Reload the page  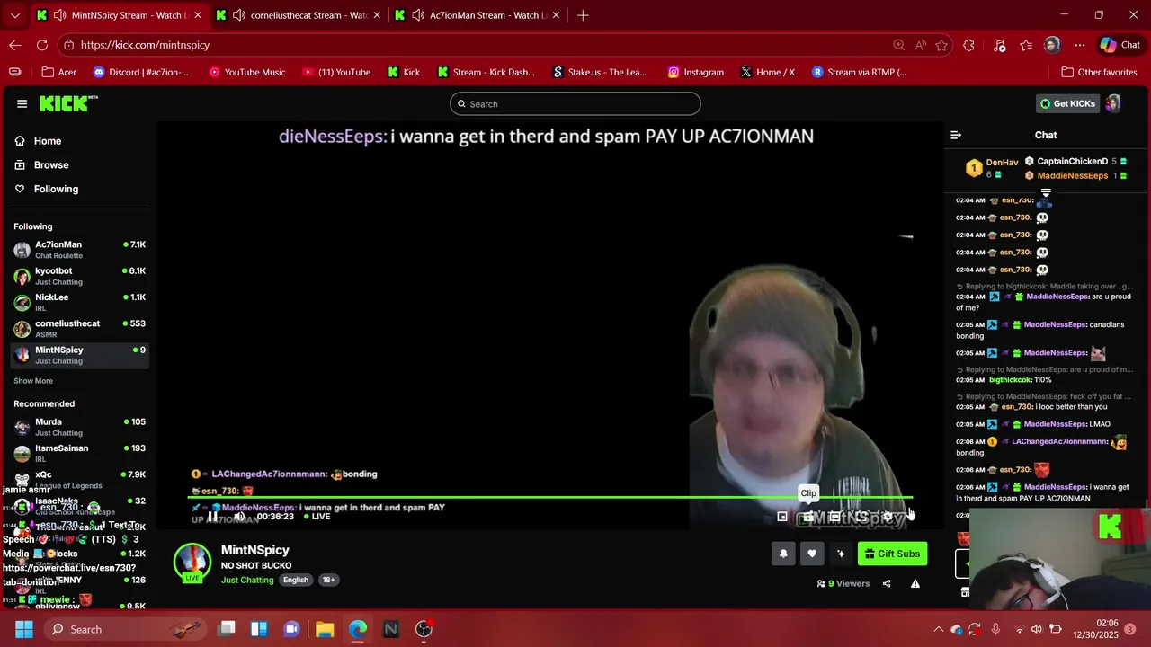(42, 45)
